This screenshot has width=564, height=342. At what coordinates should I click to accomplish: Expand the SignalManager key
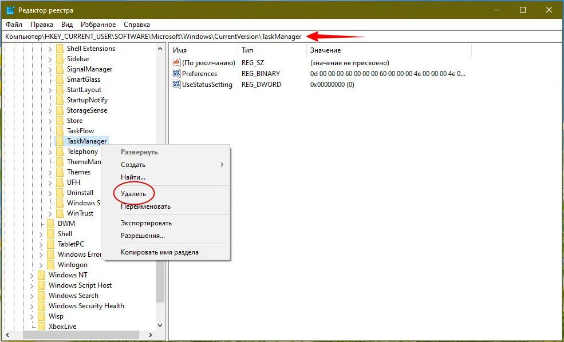tap(50, 69)
